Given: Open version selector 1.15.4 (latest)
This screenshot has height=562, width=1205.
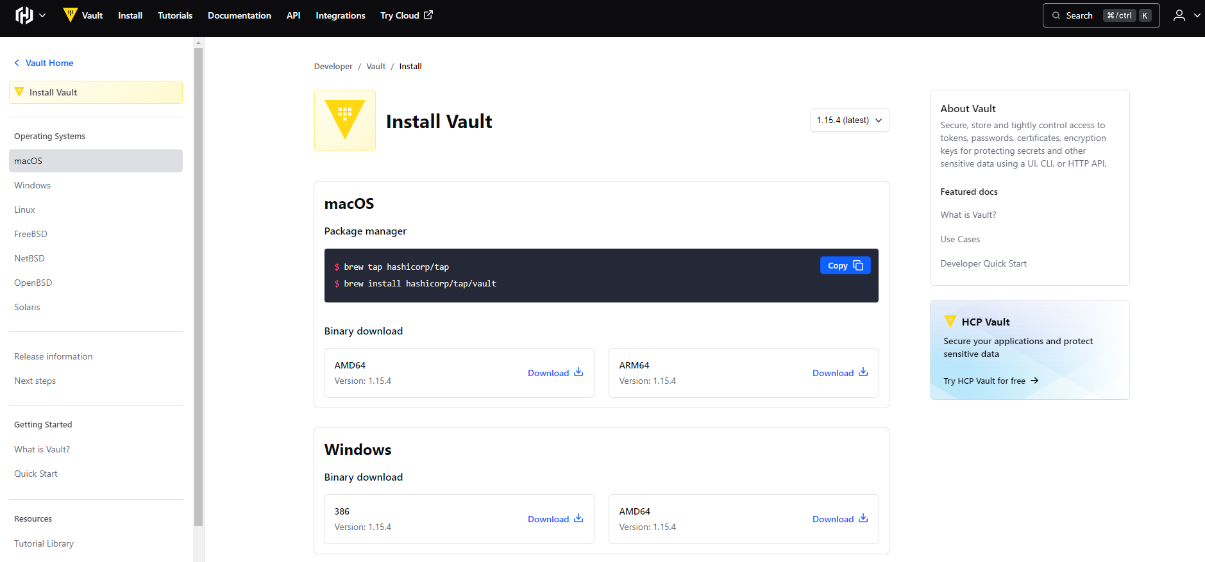Looking at the screenshot, I should click(x=849, y=120).
